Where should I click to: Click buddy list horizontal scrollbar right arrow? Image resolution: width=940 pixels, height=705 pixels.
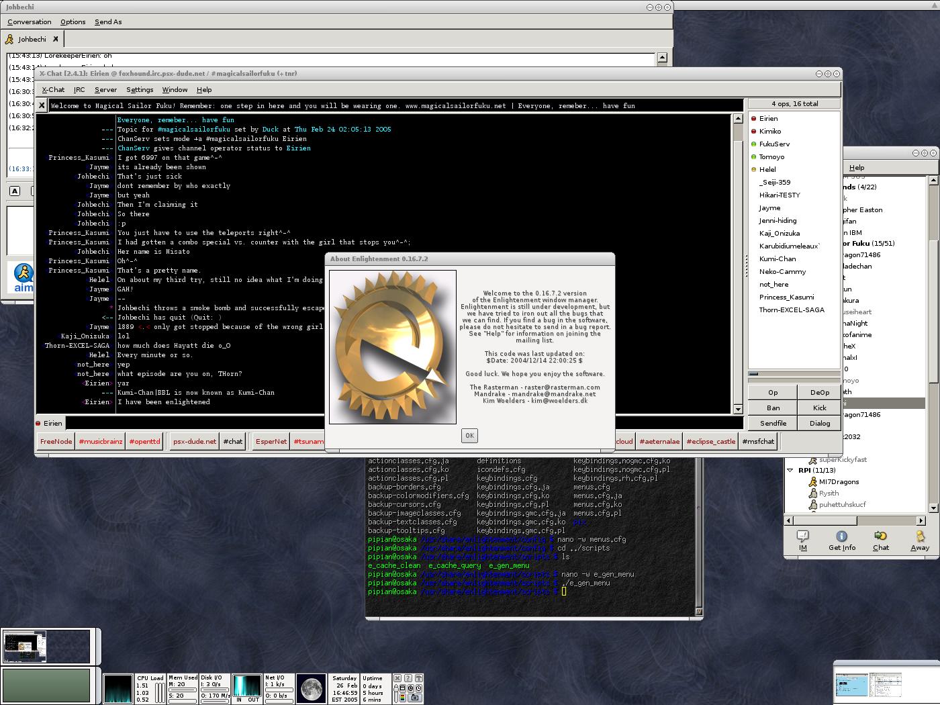[x=921, y=520]
